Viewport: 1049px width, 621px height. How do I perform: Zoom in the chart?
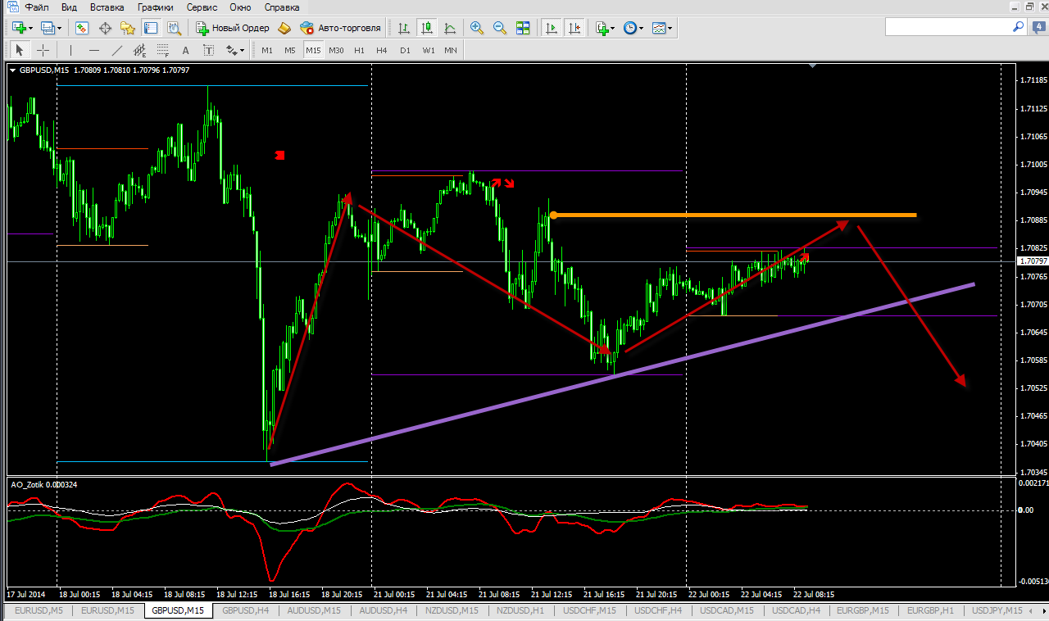point(477,28)
